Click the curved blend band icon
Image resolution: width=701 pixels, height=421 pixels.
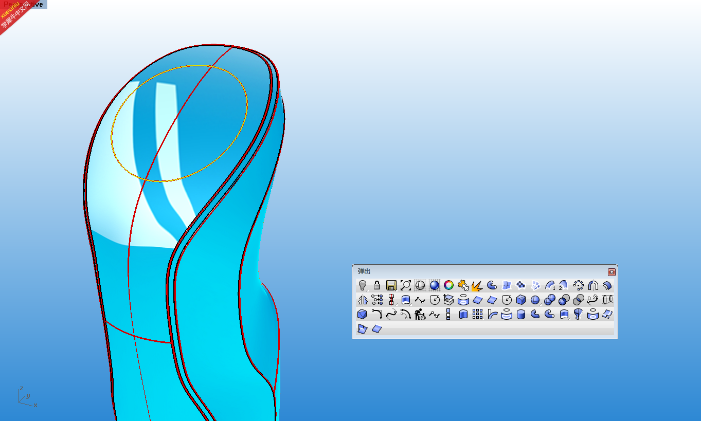(607, 285)
